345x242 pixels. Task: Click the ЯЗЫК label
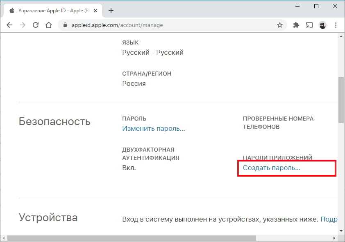(130, 43)
